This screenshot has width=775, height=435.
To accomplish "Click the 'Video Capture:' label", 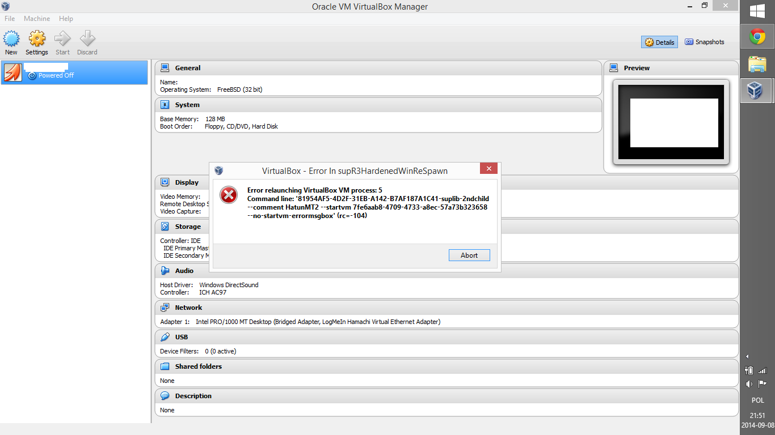I will point(180,211).
